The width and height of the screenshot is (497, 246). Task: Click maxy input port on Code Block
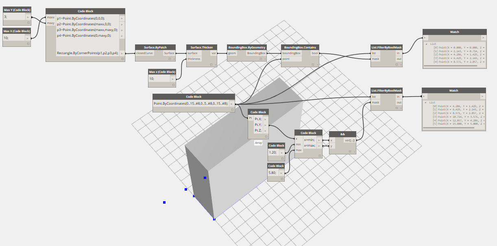[x=51, y=23]
